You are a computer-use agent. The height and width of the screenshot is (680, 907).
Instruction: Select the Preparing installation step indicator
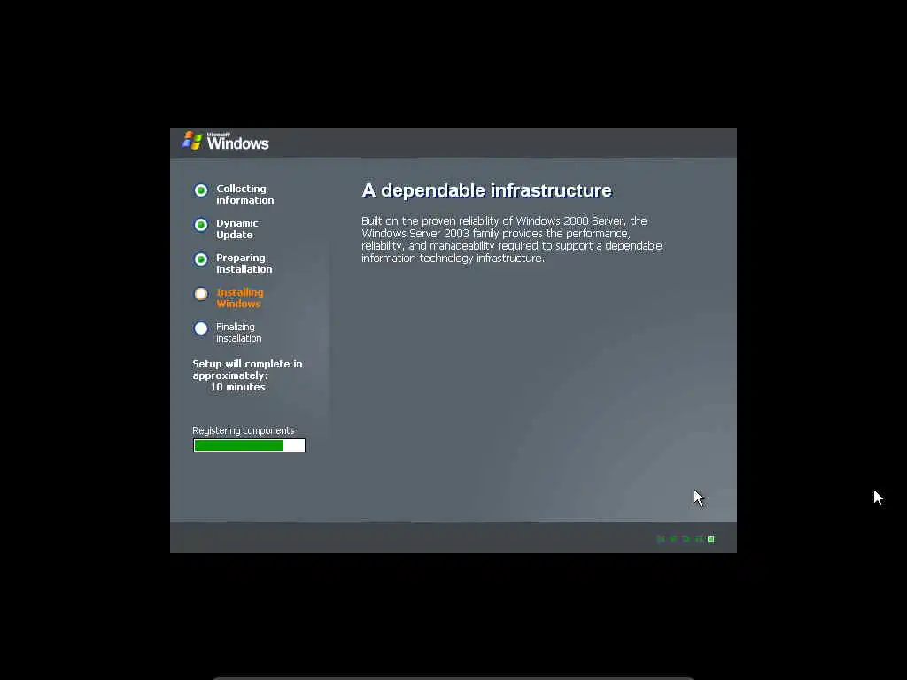[x=201, y=259]
